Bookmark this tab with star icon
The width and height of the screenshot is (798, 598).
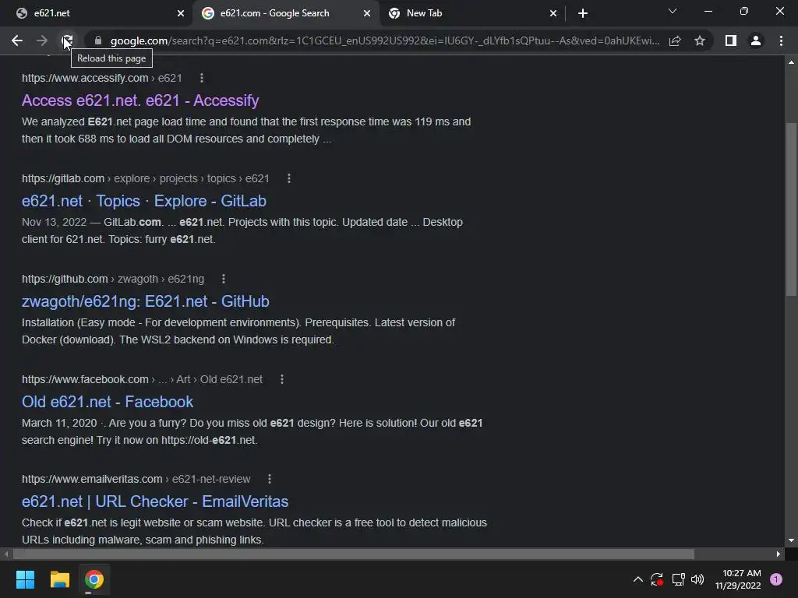click(700, 40)
